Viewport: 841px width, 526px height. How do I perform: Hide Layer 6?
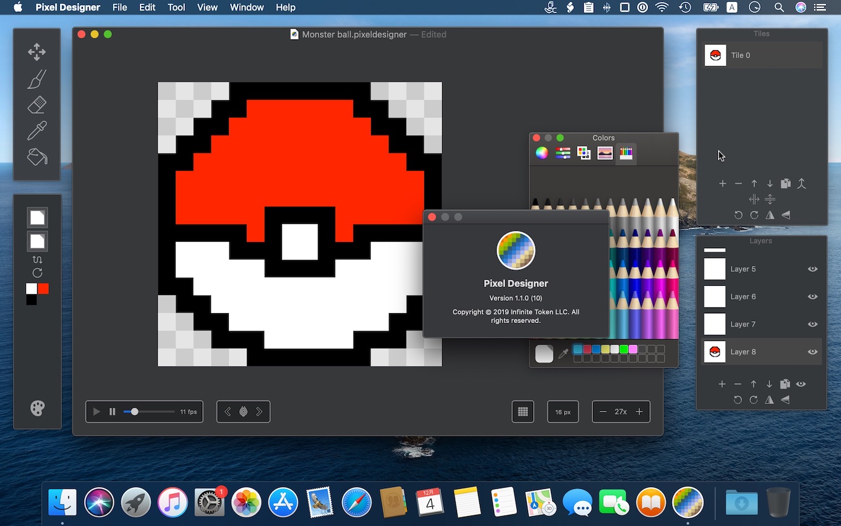coord(813,296)
